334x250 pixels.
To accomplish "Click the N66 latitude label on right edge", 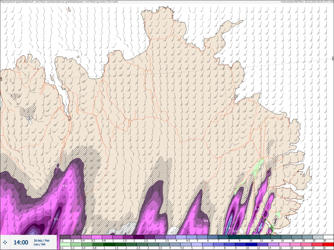I will click(x=333, y=59).
